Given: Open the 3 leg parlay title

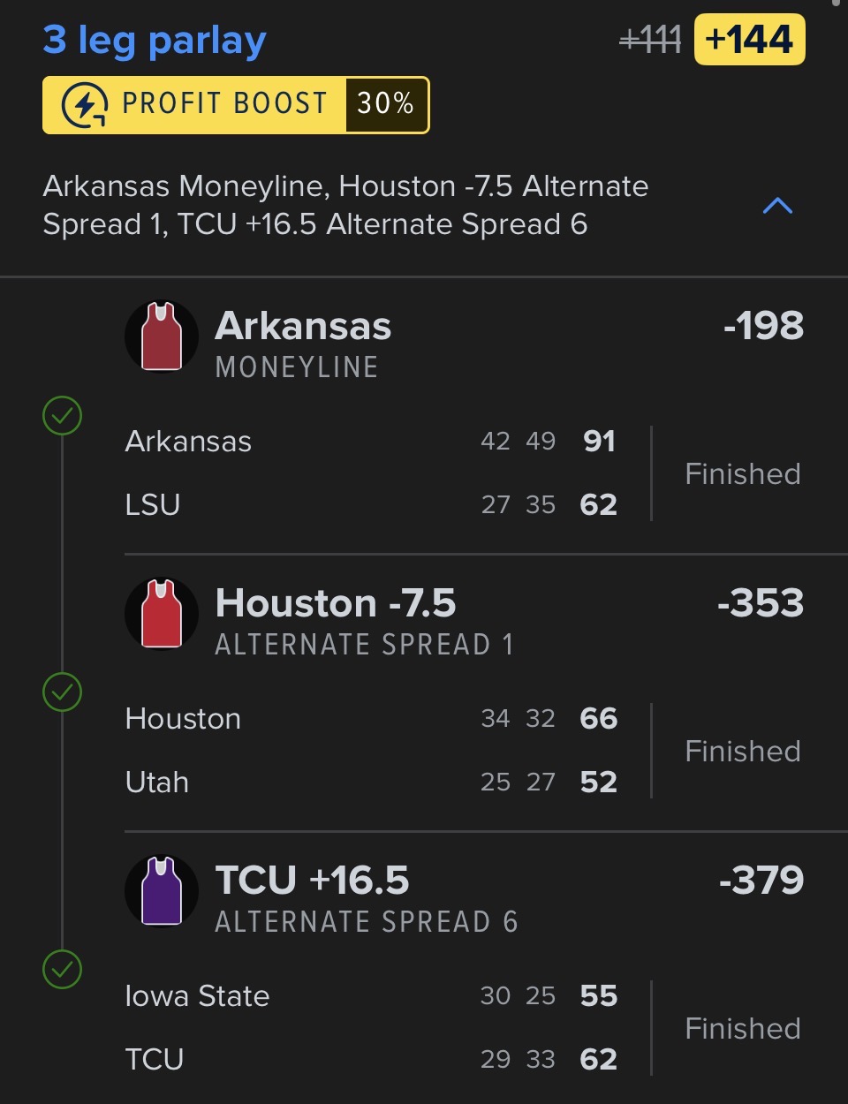Looking at the screenshot, I should 155,41.
